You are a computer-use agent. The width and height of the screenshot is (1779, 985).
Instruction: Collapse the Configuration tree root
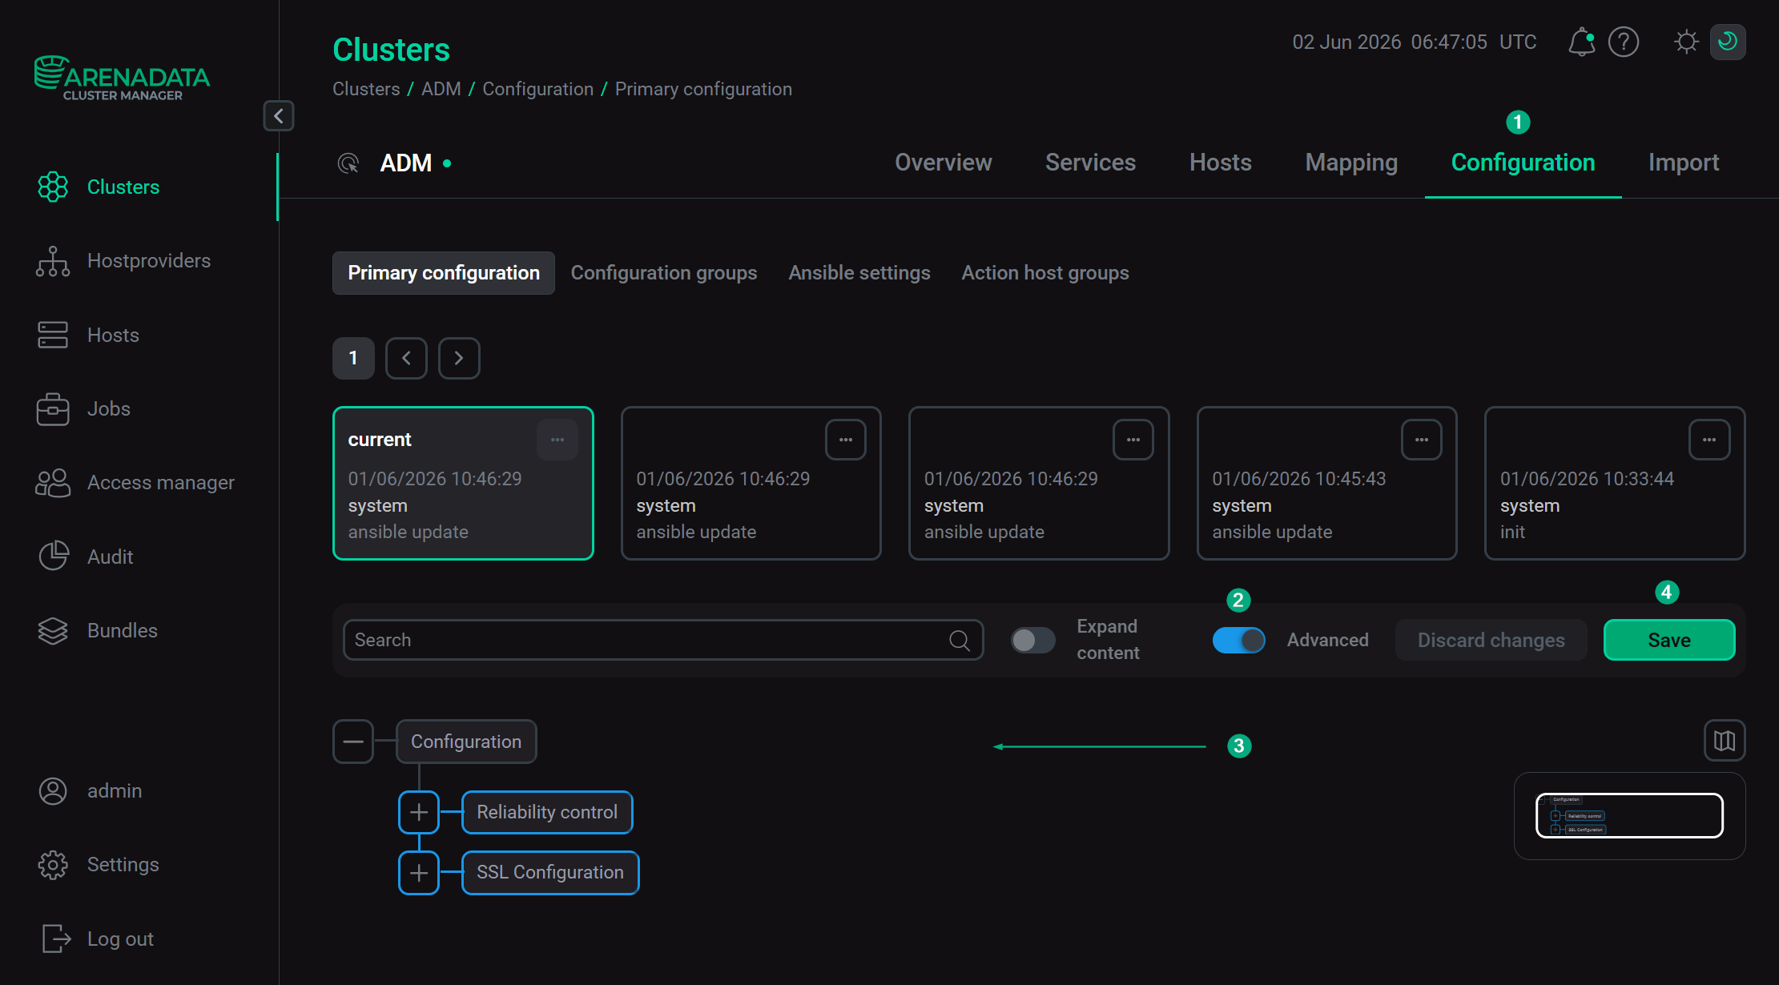click(353, 742)
